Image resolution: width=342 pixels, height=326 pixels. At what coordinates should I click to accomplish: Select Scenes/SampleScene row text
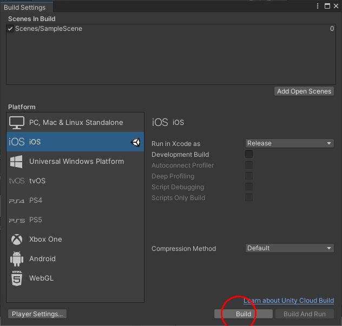pyautogui.click(x=49, y=29)
